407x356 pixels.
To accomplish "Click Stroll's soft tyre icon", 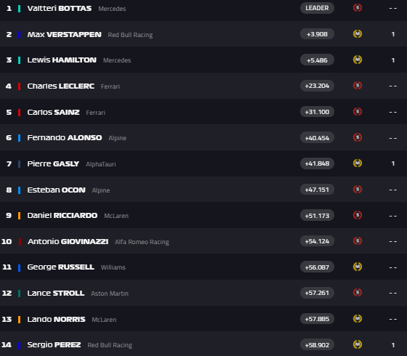I will tap(358, 293).
